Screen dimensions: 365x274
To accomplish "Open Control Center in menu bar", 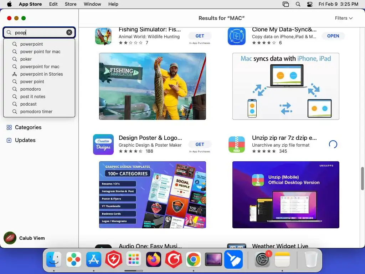I will tap(310, 4).
